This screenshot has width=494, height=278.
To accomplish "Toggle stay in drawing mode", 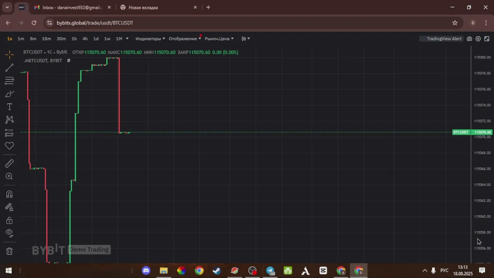I will point(10,207).
